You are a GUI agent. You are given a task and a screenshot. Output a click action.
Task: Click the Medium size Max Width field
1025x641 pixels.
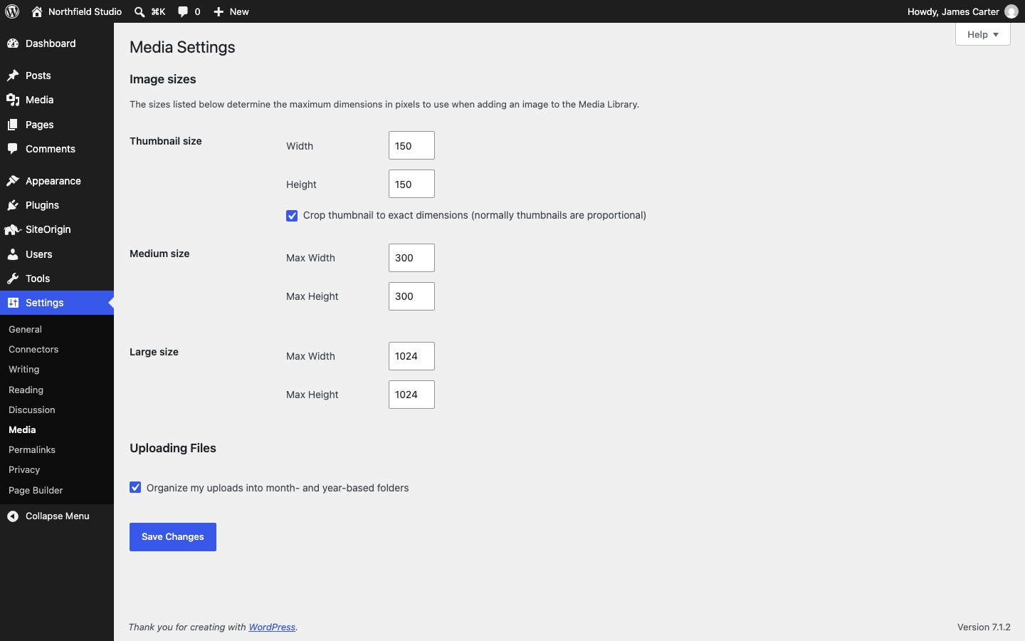[411, 258]
